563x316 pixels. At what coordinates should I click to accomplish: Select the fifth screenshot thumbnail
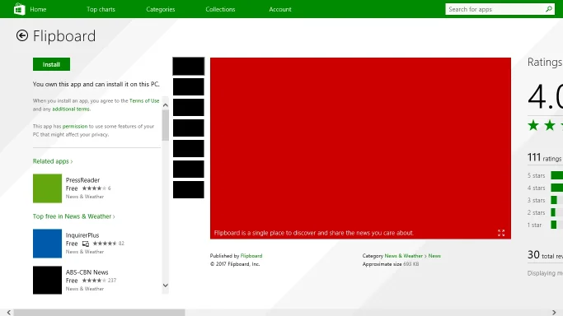pyautogui.click(x=189, y=148)
